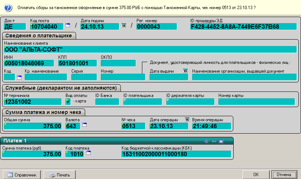The height and width of the screenshot is (179, 301).
Task: Open lookup list beside the Код field
Action: click(x=19, y=77)
